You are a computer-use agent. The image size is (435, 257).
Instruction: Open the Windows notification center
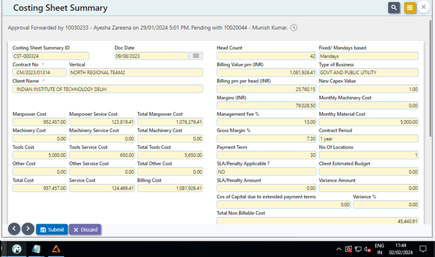(x=423, y=249)
